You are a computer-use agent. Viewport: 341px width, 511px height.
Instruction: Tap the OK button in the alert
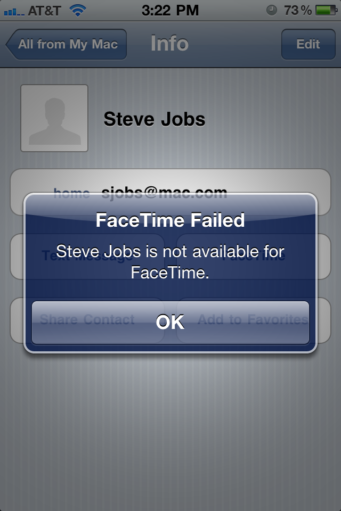(x=170, y=323)
